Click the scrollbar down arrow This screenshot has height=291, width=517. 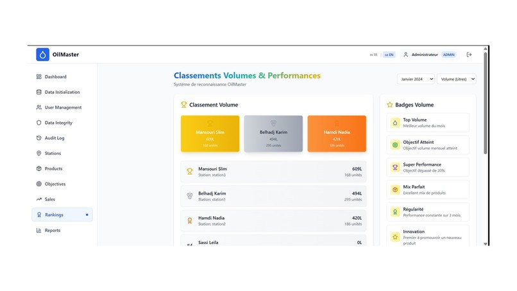pos(486,243)
